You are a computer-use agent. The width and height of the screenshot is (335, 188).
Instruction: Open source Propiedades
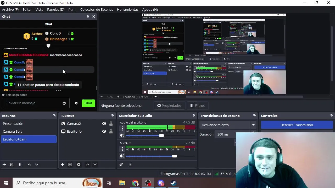169,105
